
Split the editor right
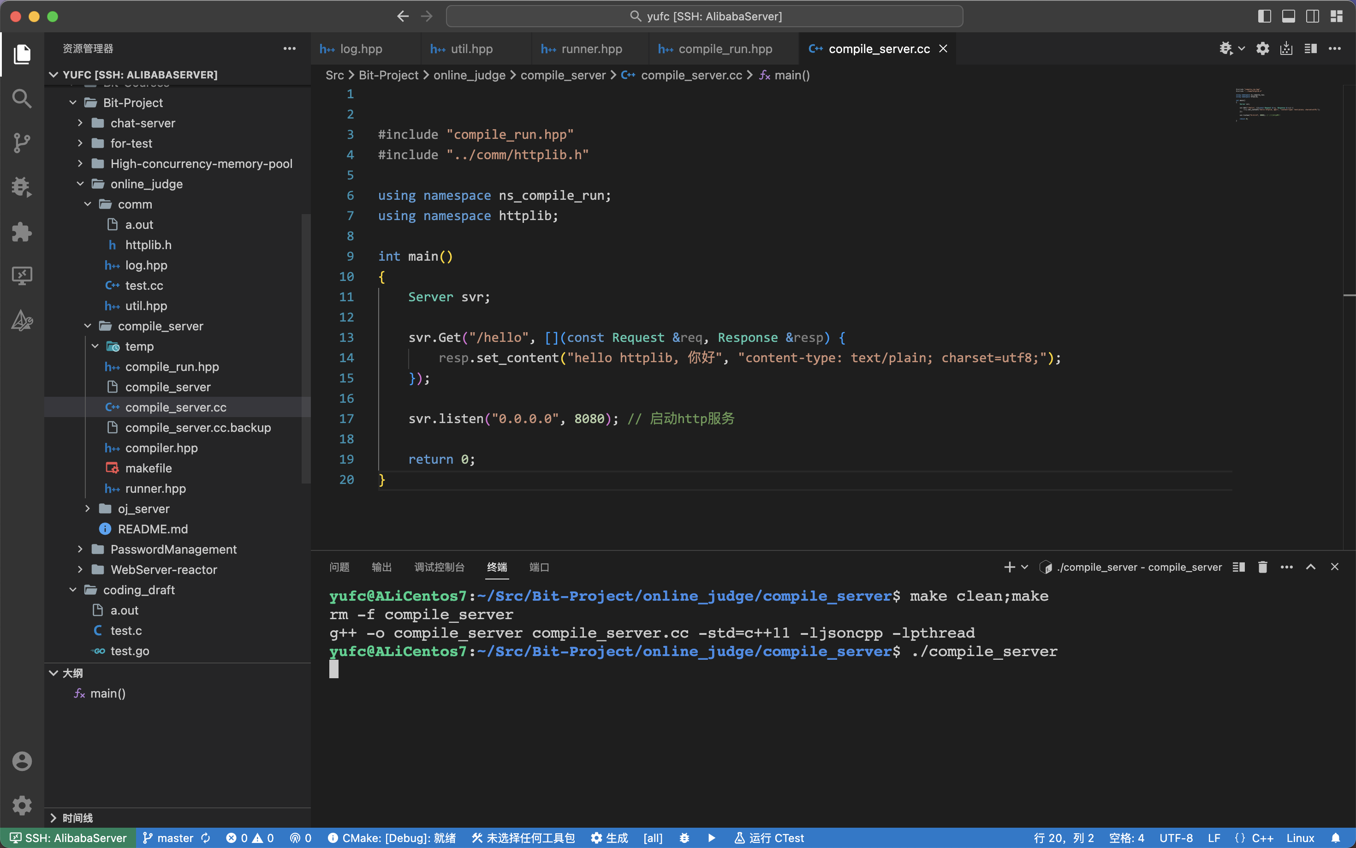point(1310,49)
